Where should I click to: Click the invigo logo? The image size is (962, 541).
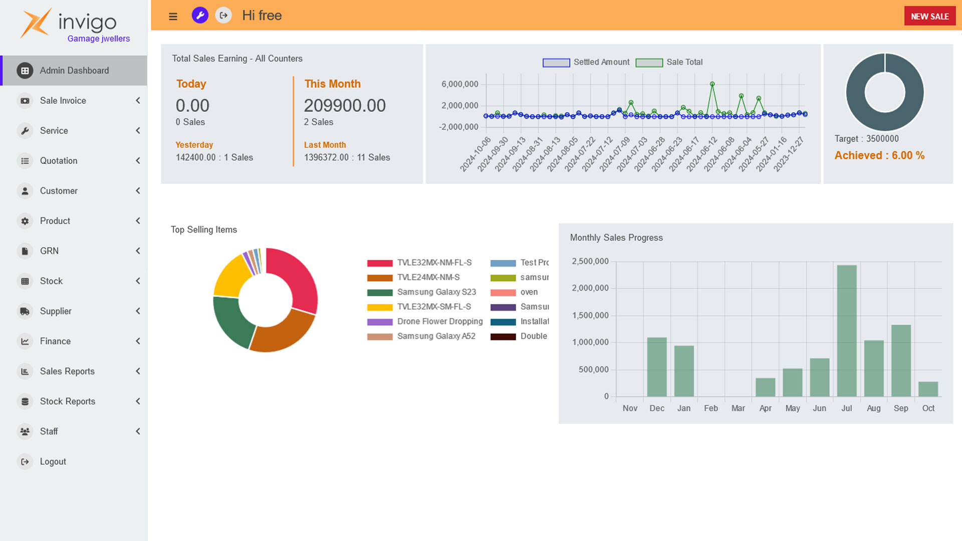(x=68, y=23)
